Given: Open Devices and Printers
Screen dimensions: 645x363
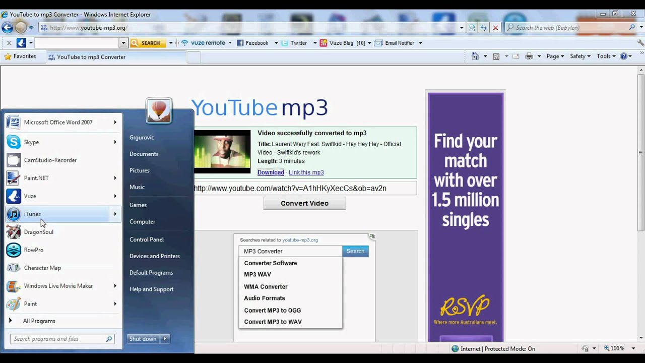Looking at the screenshot, I should coord(155,256).
